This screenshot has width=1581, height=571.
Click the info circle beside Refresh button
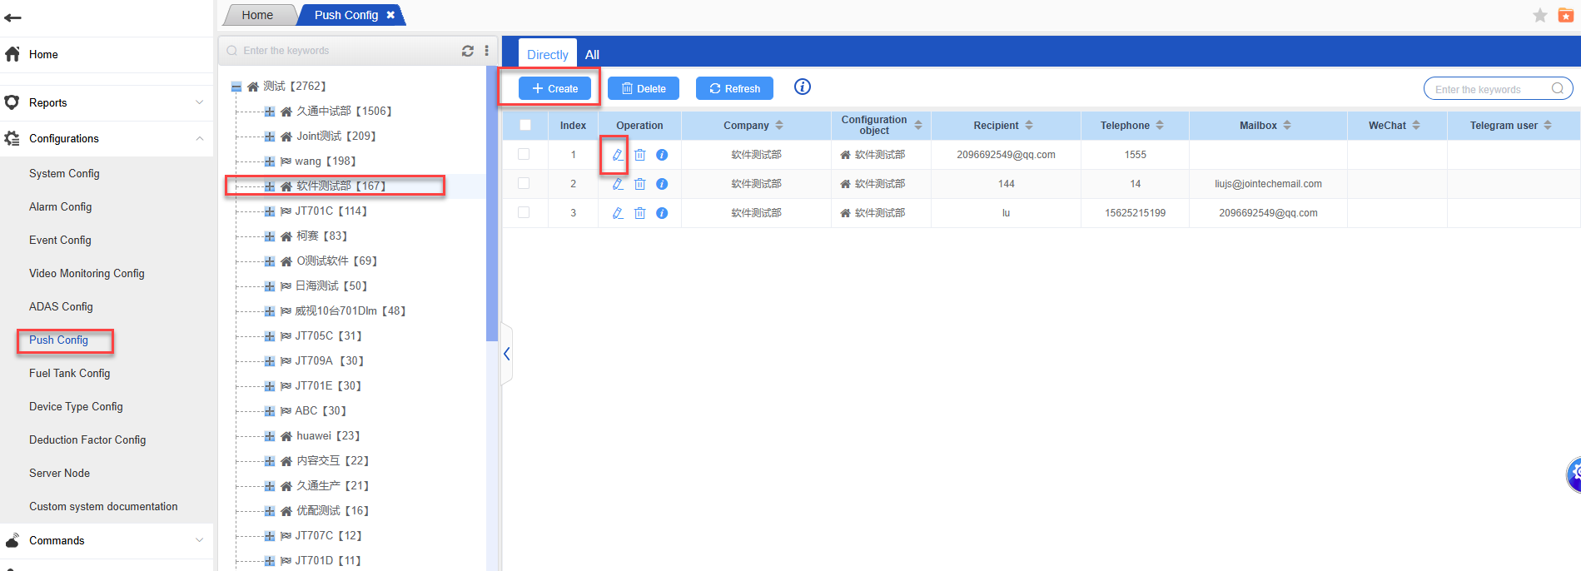coord(802,87)
